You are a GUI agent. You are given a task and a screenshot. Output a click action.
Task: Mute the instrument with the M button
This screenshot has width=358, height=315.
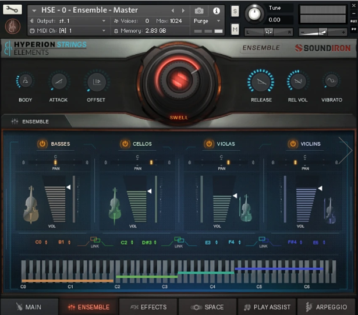[x=235, y=29]
